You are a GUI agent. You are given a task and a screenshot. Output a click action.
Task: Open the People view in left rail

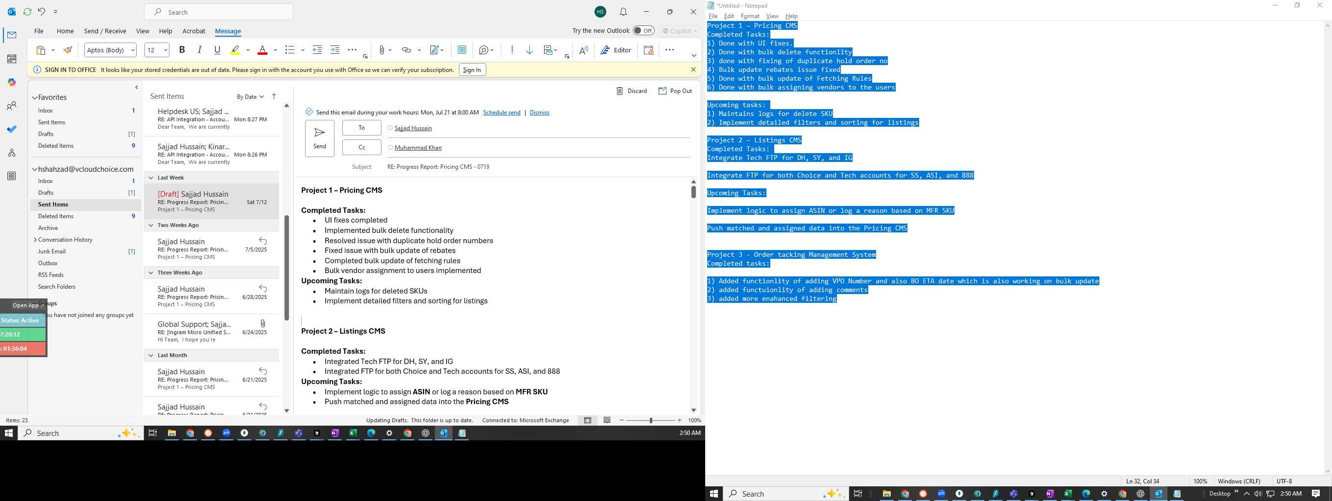11,106
